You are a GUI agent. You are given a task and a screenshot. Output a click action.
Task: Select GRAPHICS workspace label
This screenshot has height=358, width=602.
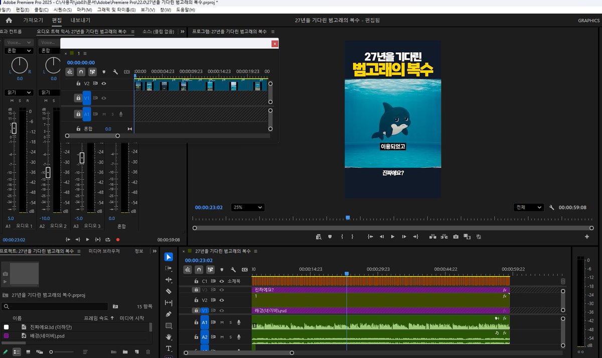[589, 21]
